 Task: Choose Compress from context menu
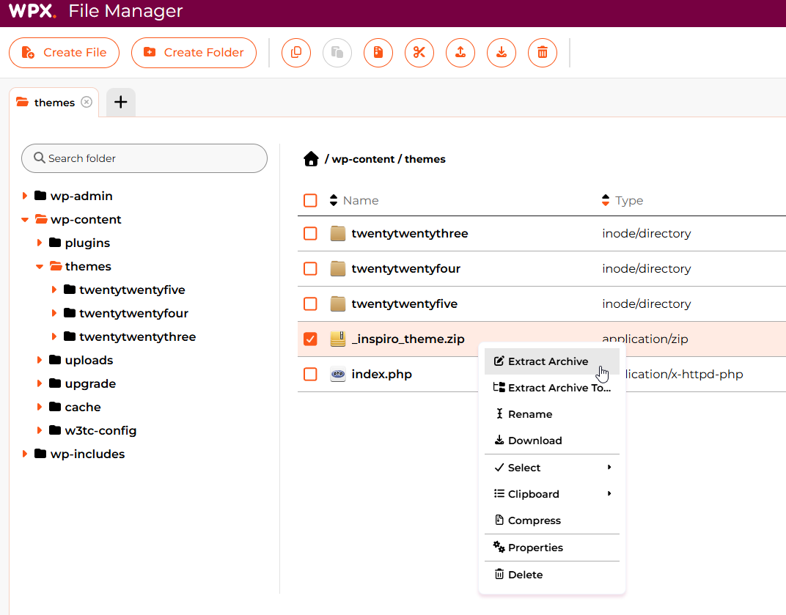click(552, 520)
